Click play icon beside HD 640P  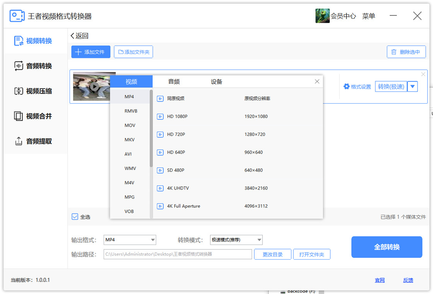click(160, 152)
